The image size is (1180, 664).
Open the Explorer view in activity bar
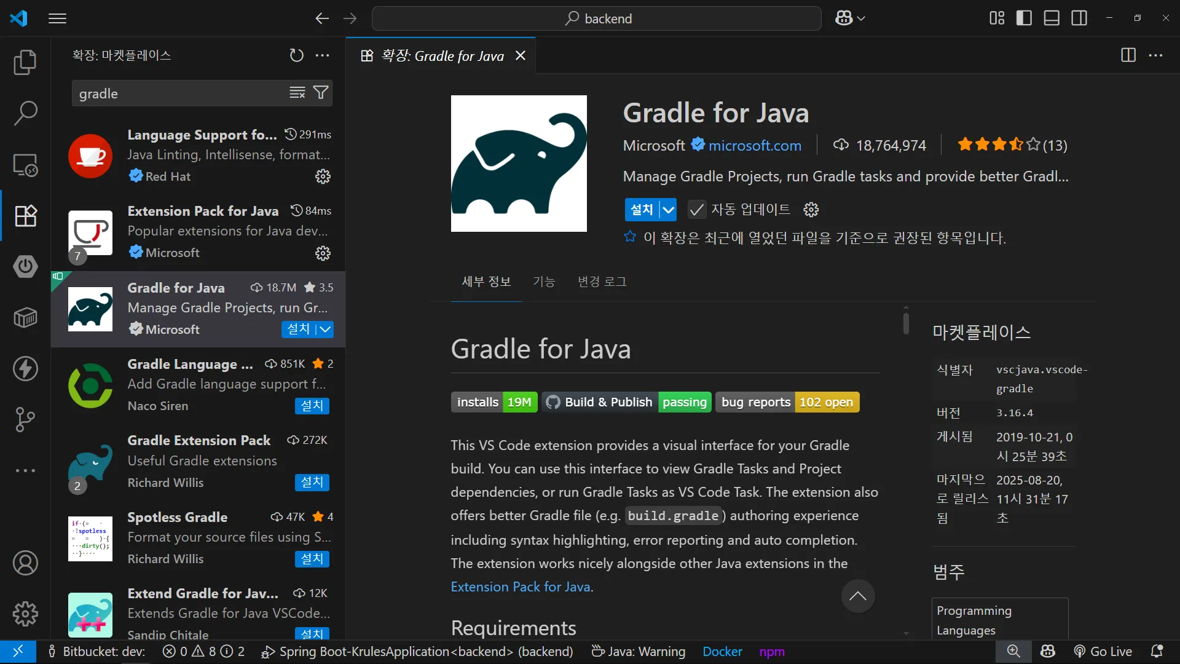25,62
